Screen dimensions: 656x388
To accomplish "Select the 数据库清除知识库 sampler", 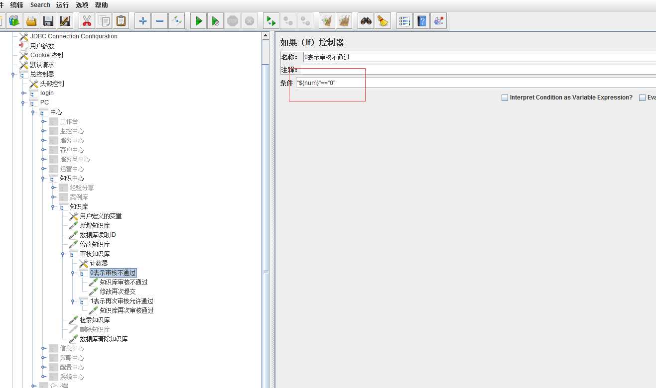I will tap(104, 339).
